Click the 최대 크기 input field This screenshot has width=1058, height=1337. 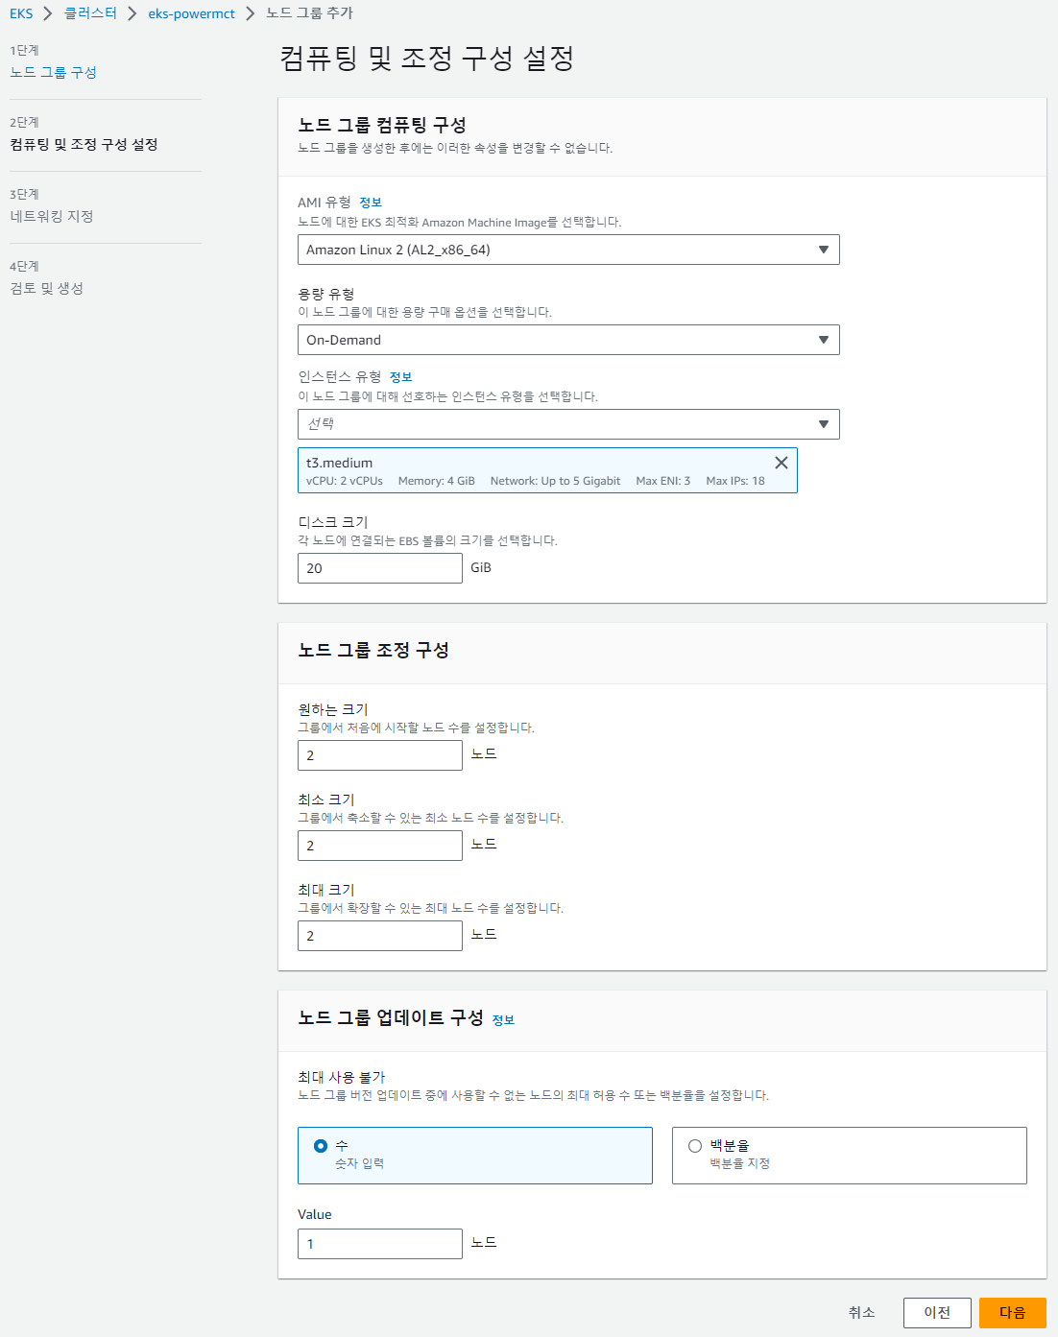[x=380, y=936]
